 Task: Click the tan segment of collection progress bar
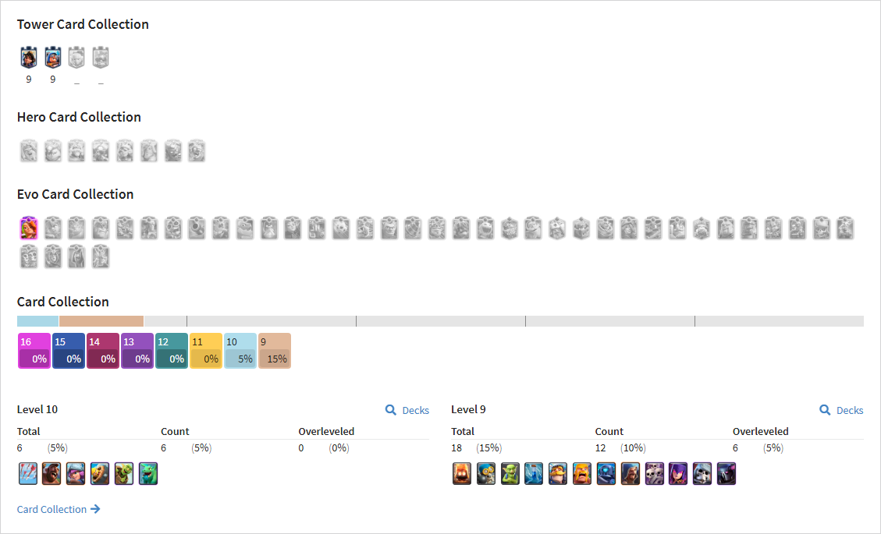101,321
